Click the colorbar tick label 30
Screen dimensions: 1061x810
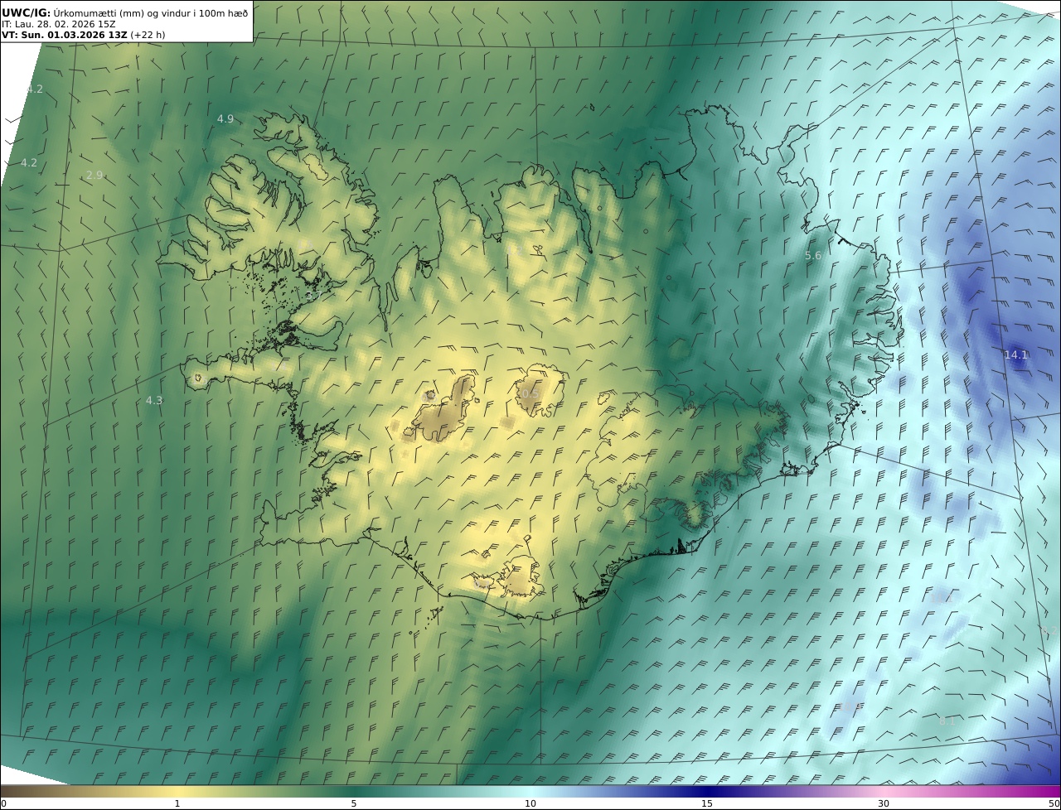point(884,803)
